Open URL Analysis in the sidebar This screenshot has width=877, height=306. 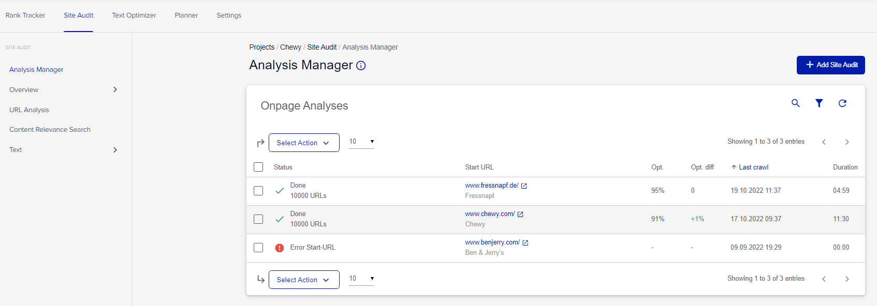click(x=29, y=110)
